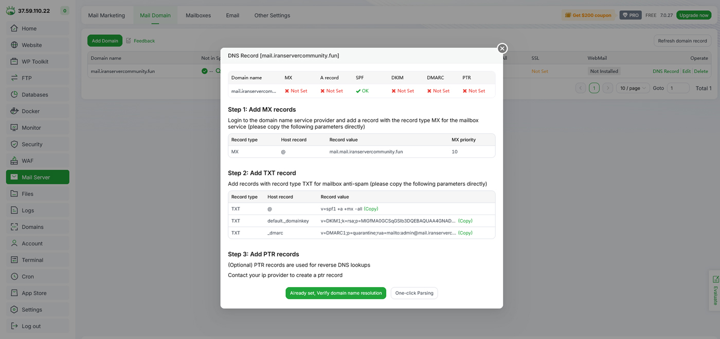
Task: Click the Evaluate side panel icon
Action: (x=715, y=280)
